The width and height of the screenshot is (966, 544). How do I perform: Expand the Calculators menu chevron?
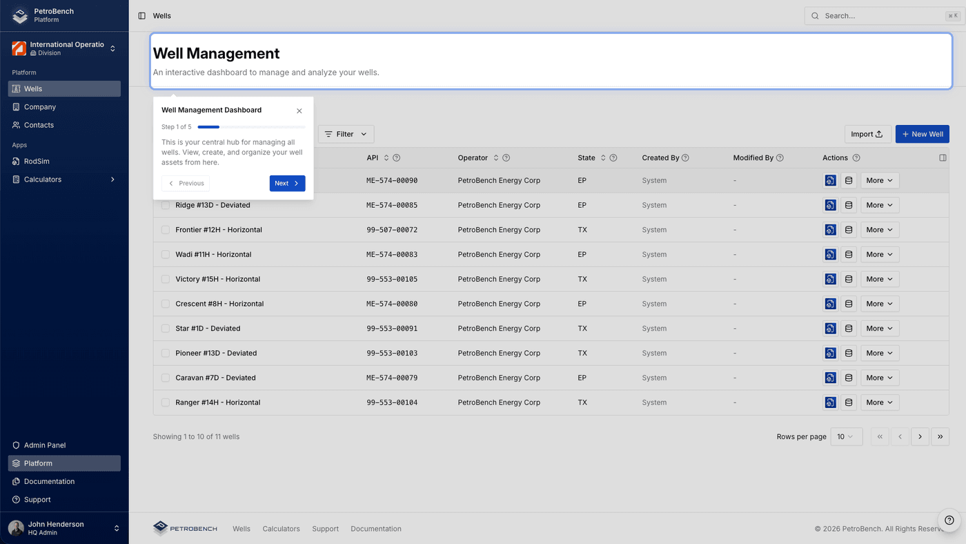click(x=112, y=179)
